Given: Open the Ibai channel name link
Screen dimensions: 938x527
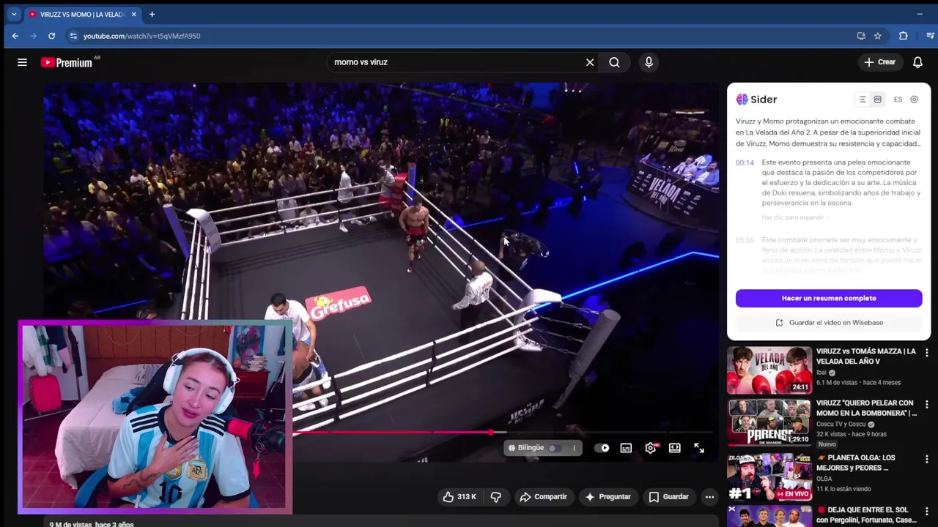Looking at the screenshot, I should tap(821, 373).
